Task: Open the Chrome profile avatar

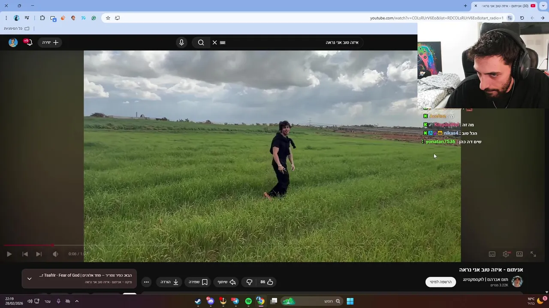Action: click(17, 18)
